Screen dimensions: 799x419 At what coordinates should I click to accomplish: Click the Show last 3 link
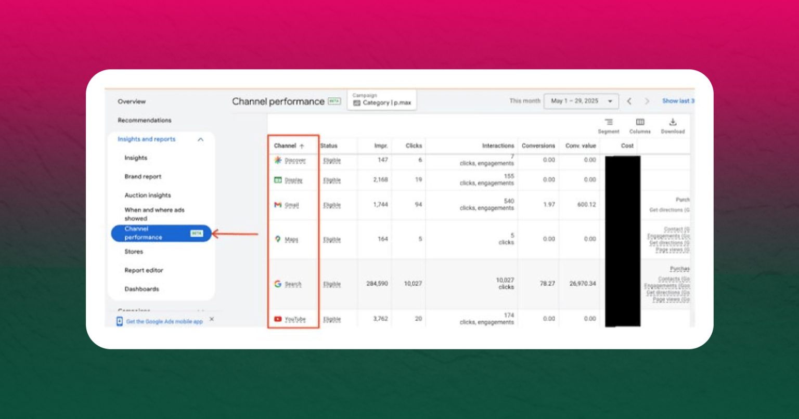click(678, 101)
